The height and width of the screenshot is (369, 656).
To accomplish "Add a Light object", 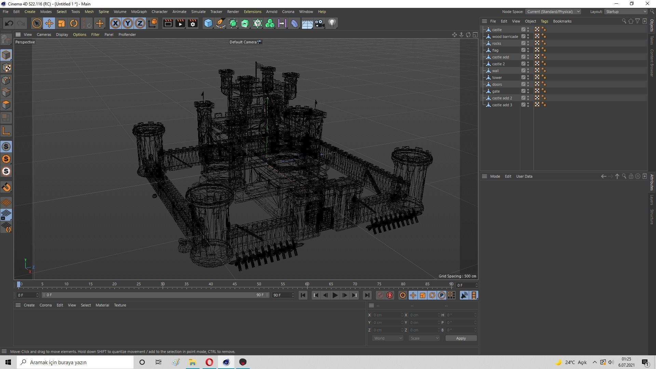I will point(332,23).
